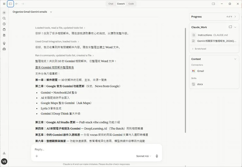Switch to the Cowork tab
This screenshot has height=167, width=242.
121,4
